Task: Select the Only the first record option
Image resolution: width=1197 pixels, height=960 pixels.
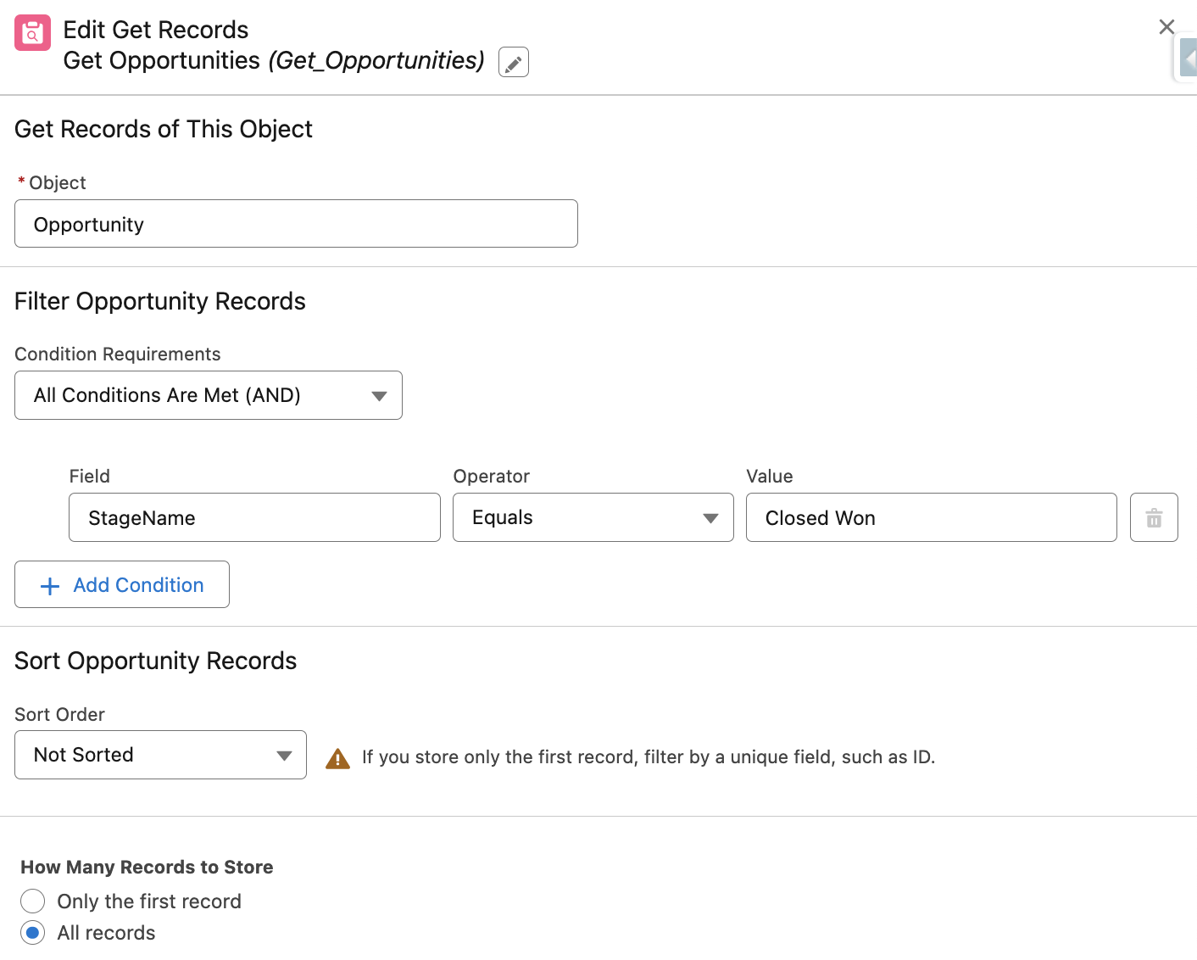Action: click(x=33, y=901)
